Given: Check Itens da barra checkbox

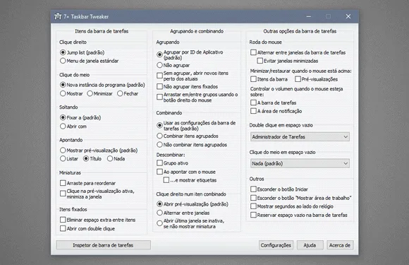Looking at the screenshot, I should click(x=253, y=79).
